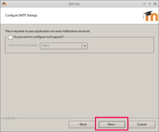Close the Setup window
Viewport: 159px width, 132px height.
(x=155, y=4)
